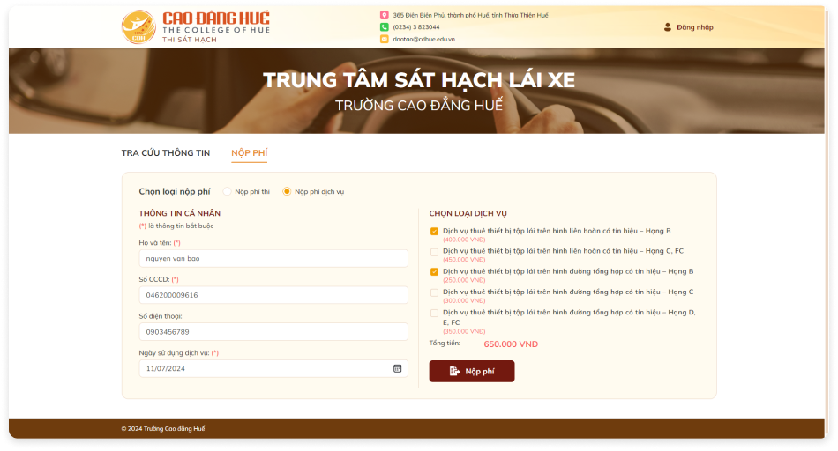Click the green phone icon in header
This screenshot has height=451, width=838.
(x=384, y=26)
